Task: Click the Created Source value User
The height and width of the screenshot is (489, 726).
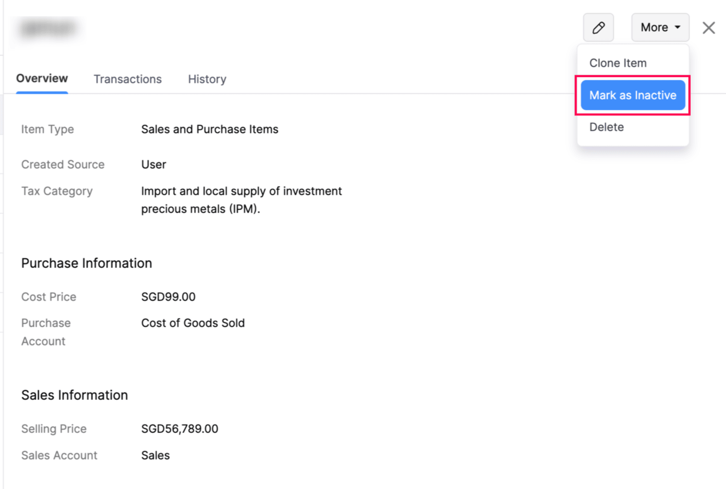Action: (153, 165)
